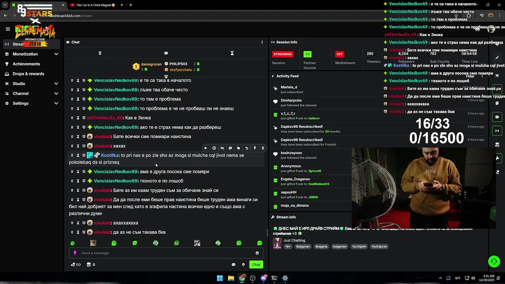Timeout icon beside xixolaid 'хахах' message
Viewport: 505px width, 284px height.
click(78, 146)
